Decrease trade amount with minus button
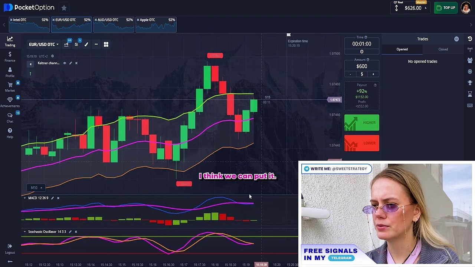 [350, 74]
